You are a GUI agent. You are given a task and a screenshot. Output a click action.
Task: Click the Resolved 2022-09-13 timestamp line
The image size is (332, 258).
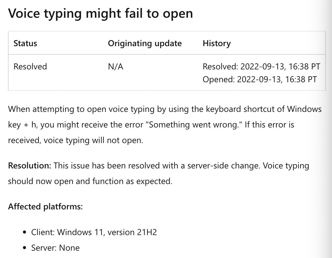tap(261, 66)
